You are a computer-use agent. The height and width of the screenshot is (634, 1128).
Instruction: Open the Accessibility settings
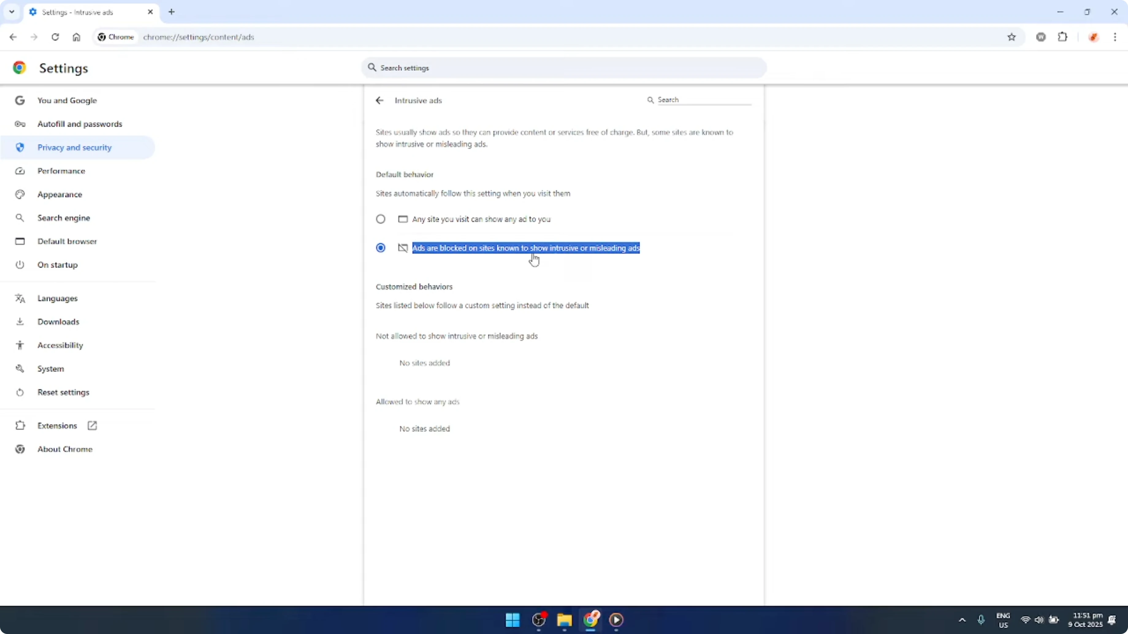tap(60, 345)
